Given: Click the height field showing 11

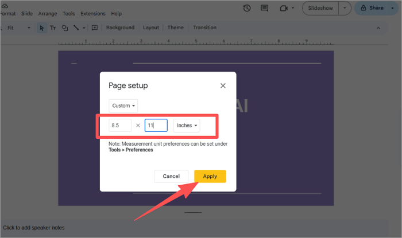Looking at the screenshot, I should [156, 126].
